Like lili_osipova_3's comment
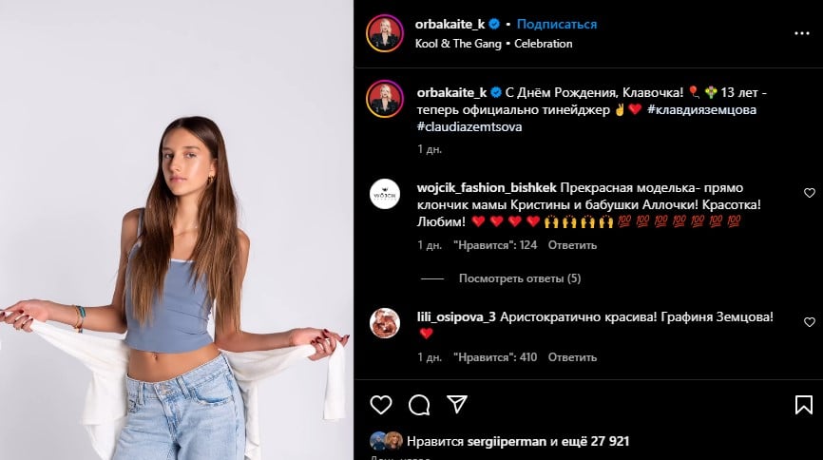 point(810,322)
